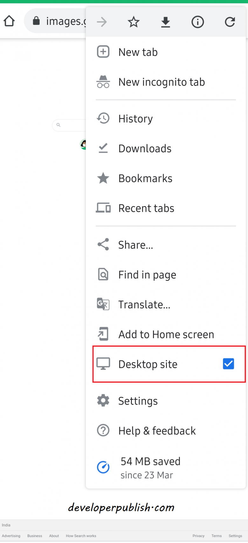The width and height of the screenshot is (248, 543).
Task: Select New incognito tab
Action: tap(162, 82)
